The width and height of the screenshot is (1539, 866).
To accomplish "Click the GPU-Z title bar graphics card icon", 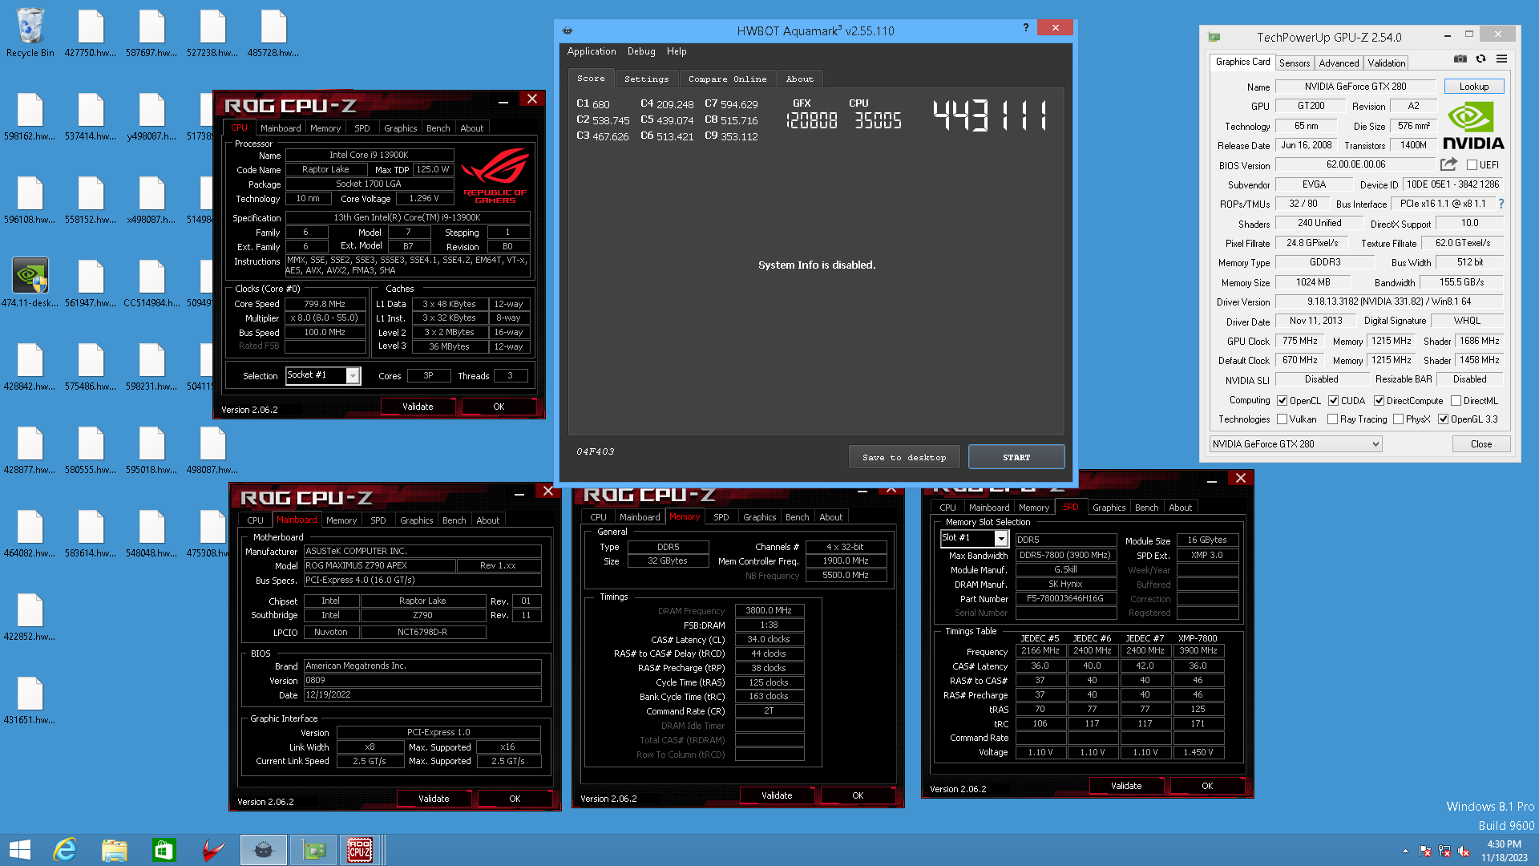I will (1214, 37).
